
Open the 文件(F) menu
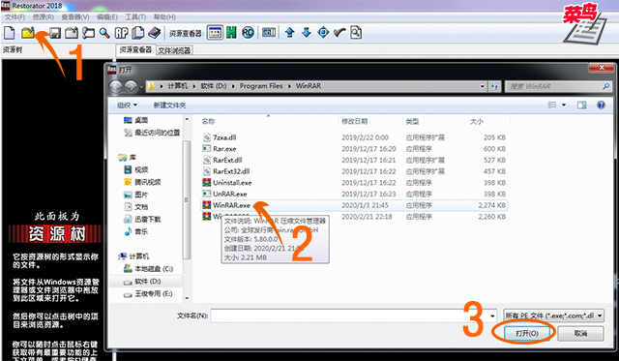coord(15,17)
